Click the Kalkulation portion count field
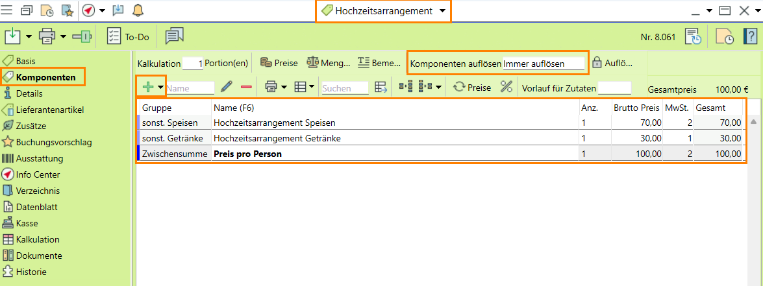Image resolution: width=763 pixels, height=286 pixels. pyautogui.click(x=193, y=63)
